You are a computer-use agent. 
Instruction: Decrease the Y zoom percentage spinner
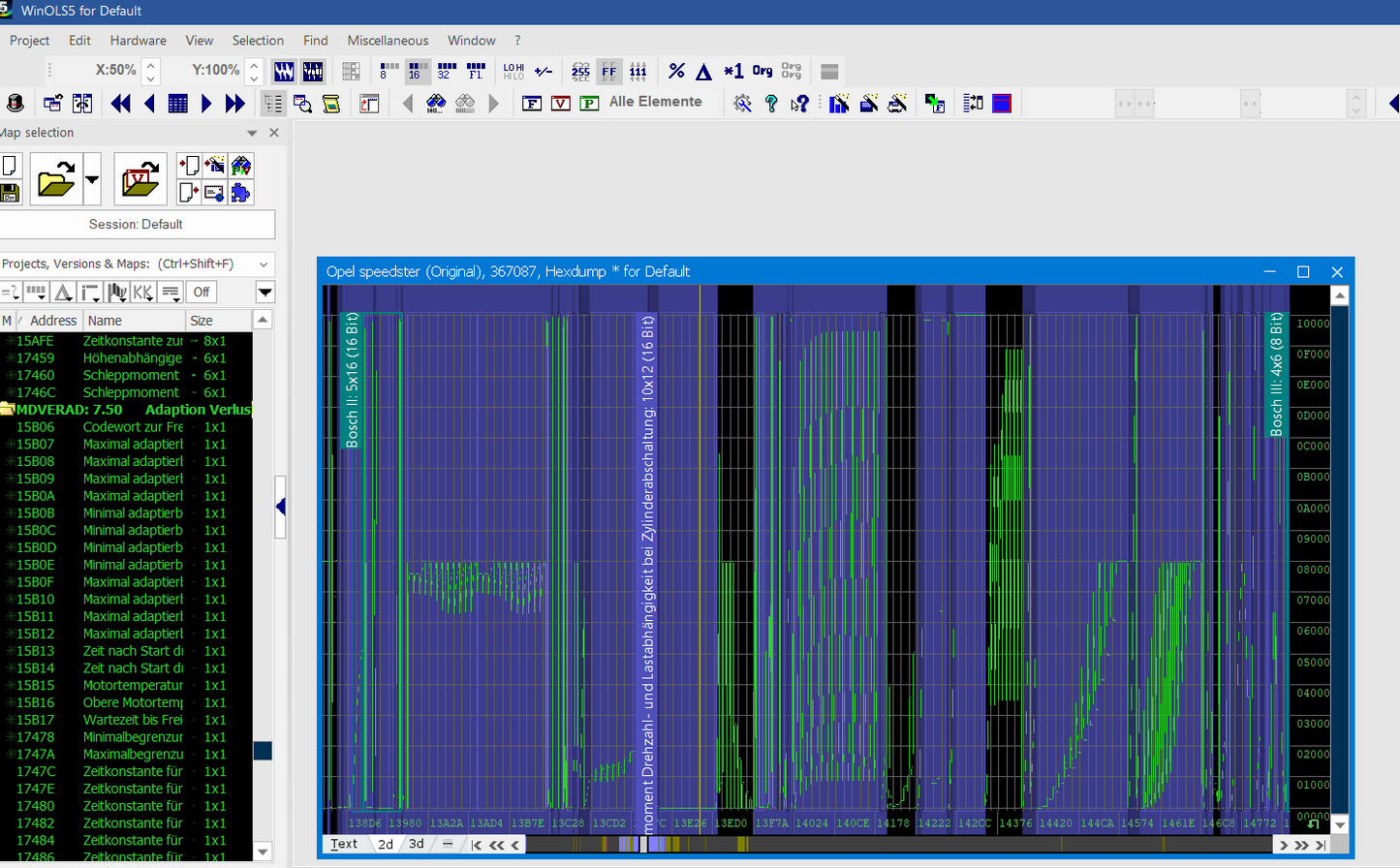[254, 77]
